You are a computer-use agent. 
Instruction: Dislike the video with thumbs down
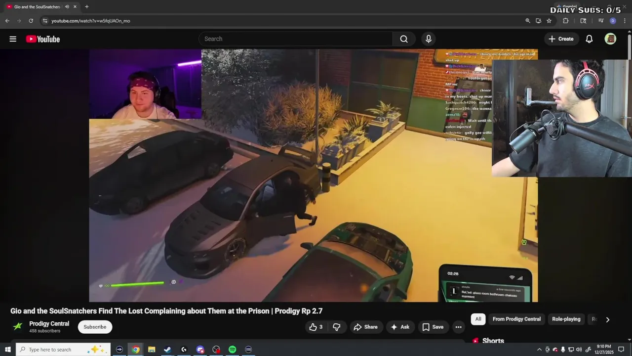tap(337, 327)
